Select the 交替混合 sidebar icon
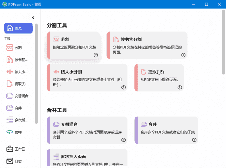Image resolution: width=226 pixels, height=168 pixels. [10, 96]
